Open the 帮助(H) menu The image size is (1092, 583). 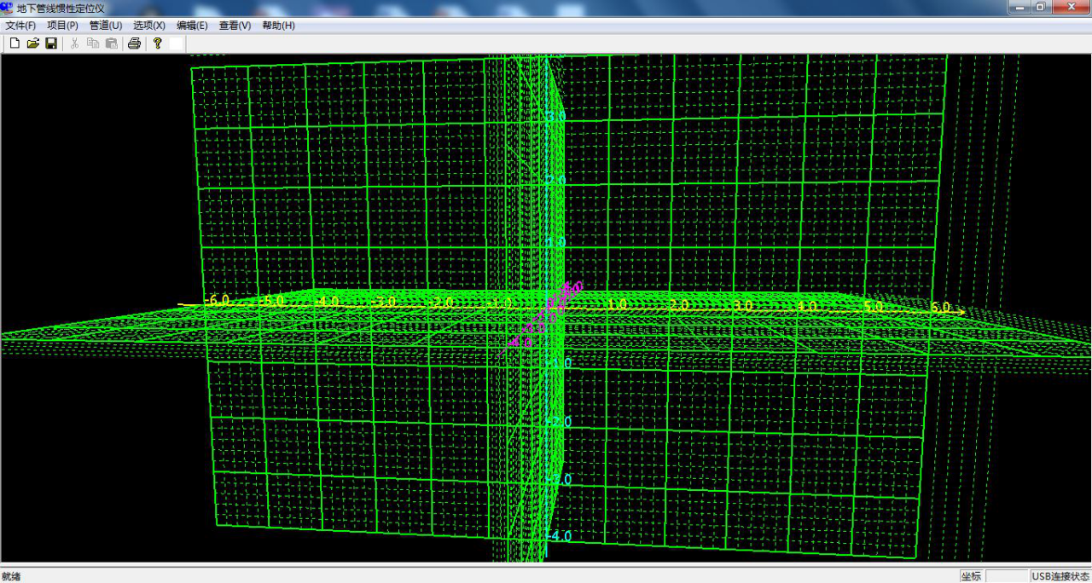click(x=278, y=26)
